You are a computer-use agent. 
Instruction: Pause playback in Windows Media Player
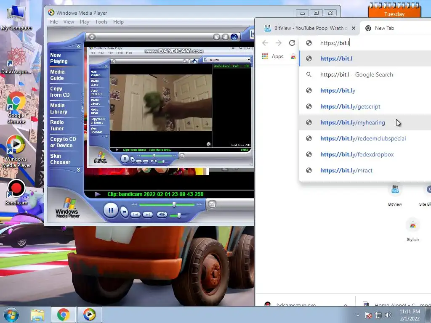point(111,210)
